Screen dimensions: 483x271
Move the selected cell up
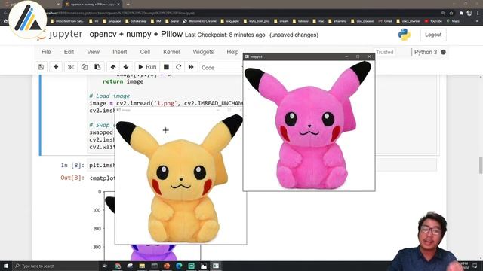click(113, 67)
